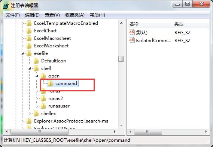Screen dimensions: 213x147
Task: Select the (默认) string value icon
Action: click(x=131, y=32)
